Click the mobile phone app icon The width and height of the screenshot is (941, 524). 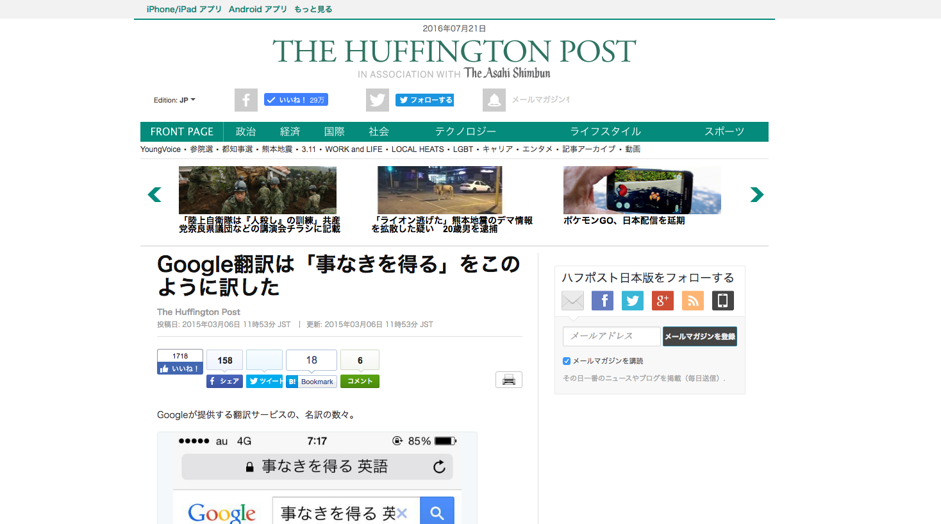[723, 300]
